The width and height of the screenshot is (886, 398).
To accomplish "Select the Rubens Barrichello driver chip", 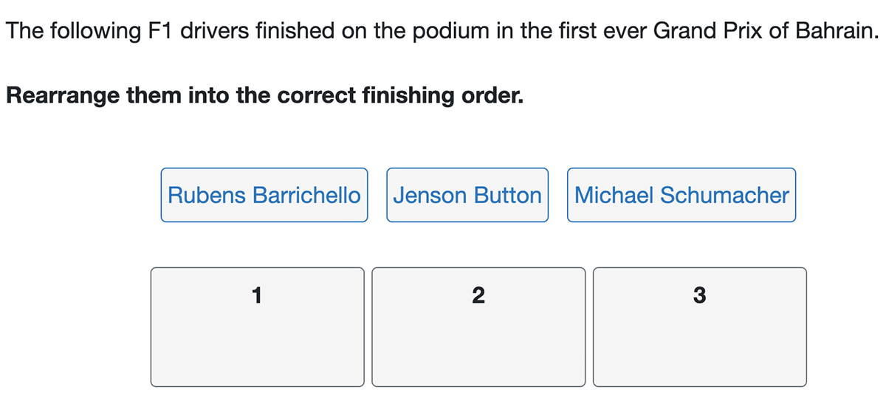I will [x=264, y=195].
